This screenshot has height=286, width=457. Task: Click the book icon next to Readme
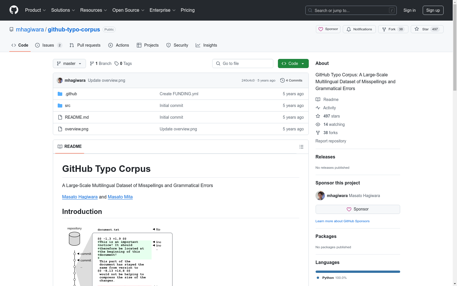(x=318, y=100)
